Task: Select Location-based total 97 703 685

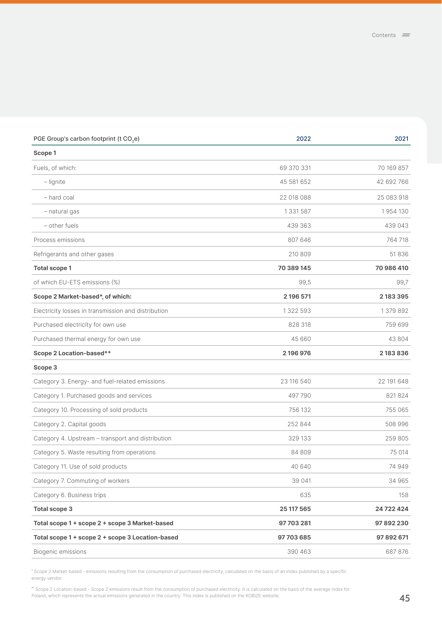Action: tap(295, 537)
